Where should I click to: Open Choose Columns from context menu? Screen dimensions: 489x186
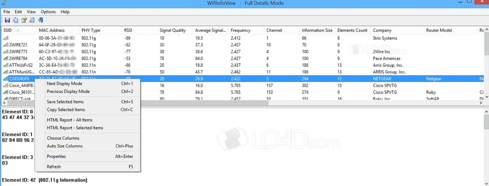(88, 138)
